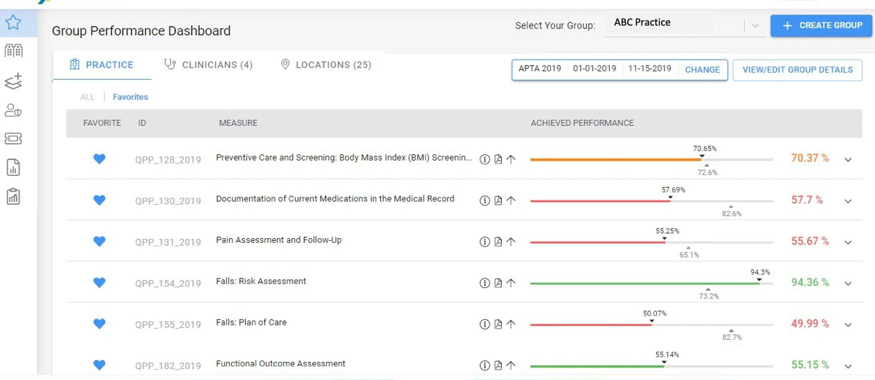Image resolution: width=875 pixels, height=380 pixels.
Task: Click the layers-plus icon in sidebar
Action: point(13,81)
